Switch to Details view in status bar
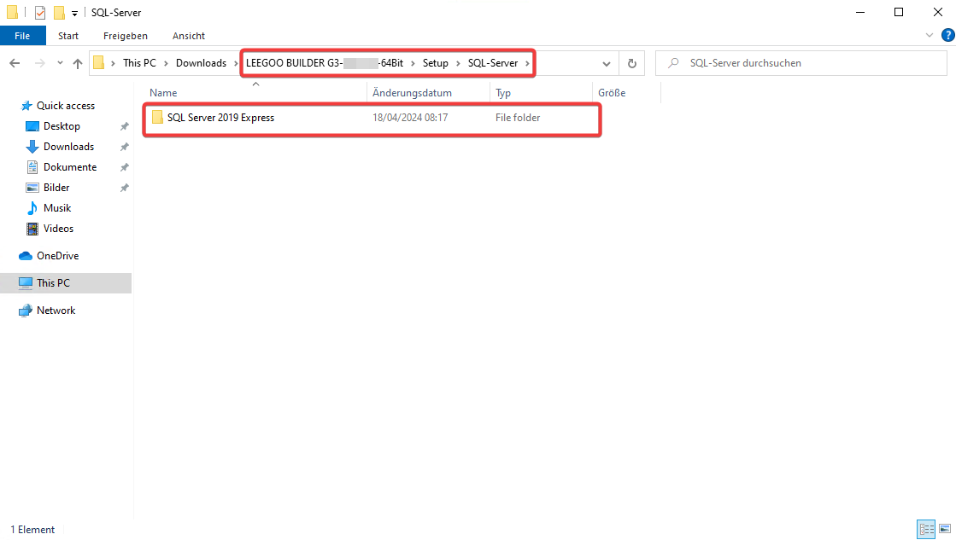This screenshot has height=540, width=956. pos(926,529)
